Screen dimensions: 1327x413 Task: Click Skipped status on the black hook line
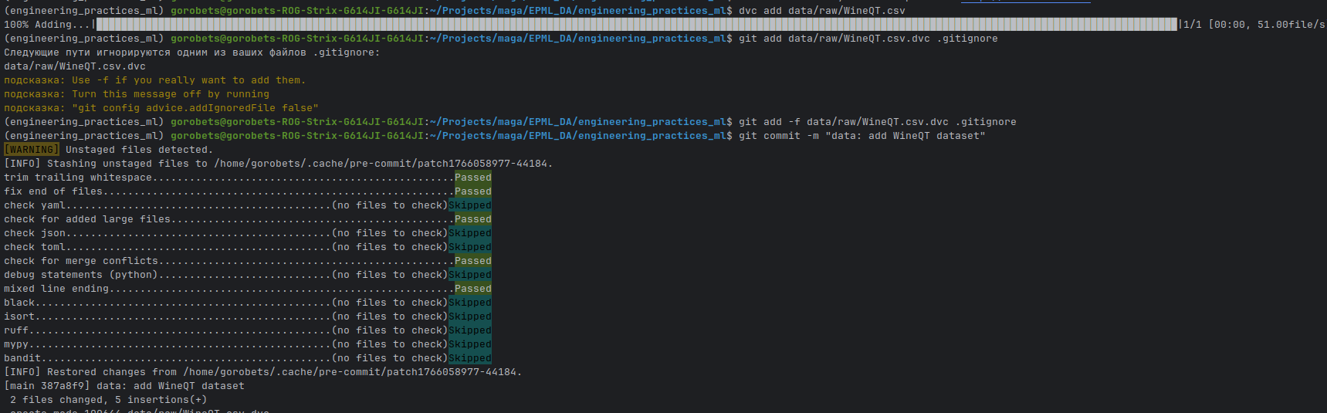[469, 303]
